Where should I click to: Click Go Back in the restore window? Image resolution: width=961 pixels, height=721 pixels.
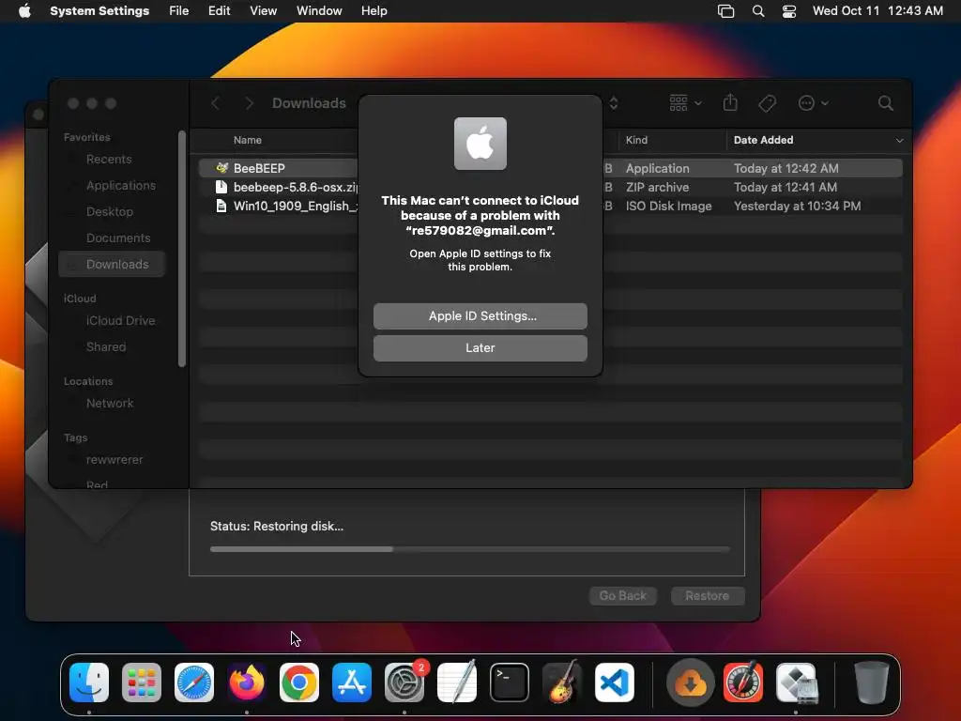point(623,596)
